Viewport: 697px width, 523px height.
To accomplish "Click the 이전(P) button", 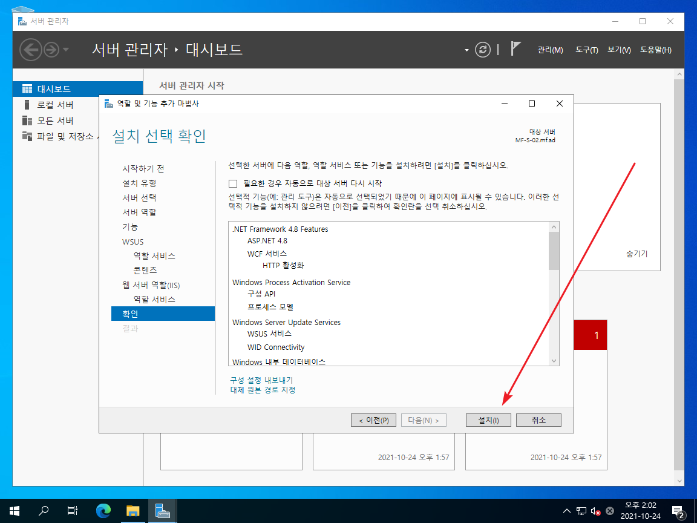I will pos(373,420).
